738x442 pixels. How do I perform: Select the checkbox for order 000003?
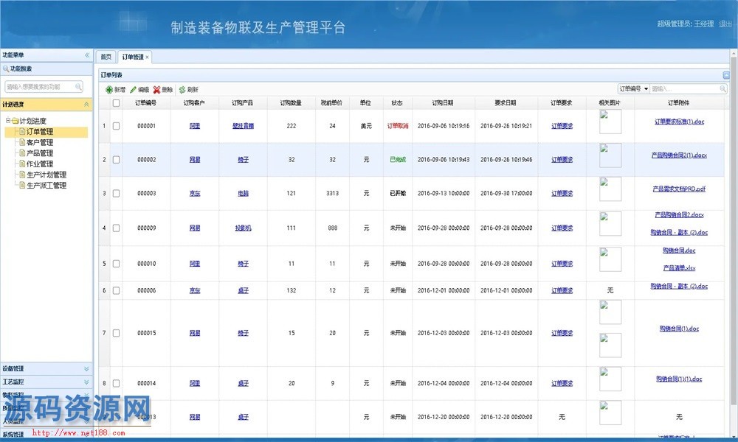point(116,194)
